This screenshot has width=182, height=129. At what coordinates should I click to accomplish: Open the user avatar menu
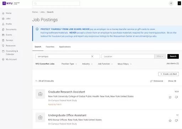click(179, 3)
